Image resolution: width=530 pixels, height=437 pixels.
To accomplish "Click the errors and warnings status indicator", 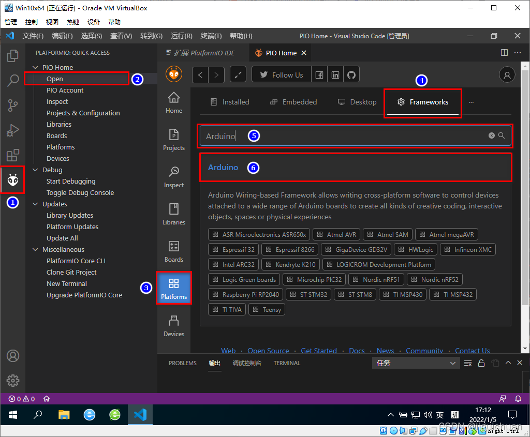I will pyautogui.click(x=22, y=399).
